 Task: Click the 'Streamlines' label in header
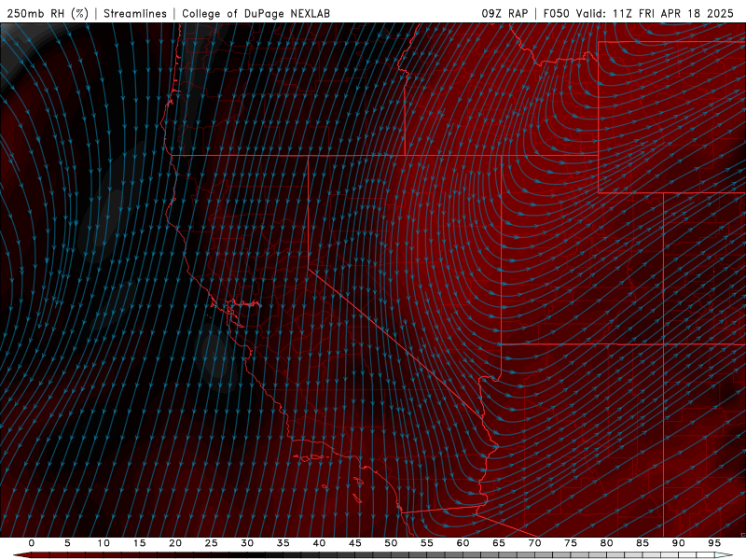pos(135,13)
